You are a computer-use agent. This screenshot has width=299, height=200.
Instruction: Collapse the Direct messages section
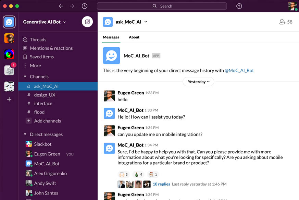click(25, 134)
